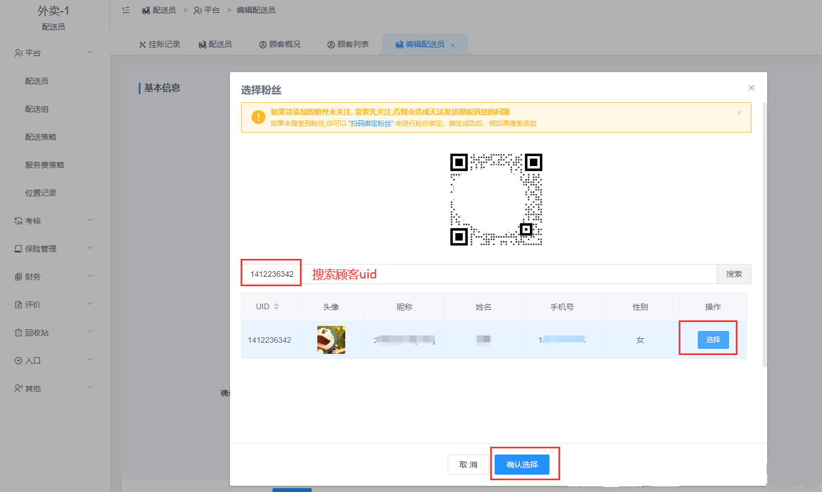The width and height of the screenshot is (822, 492).
Task: Click the warning exclamation icon
Action: (258, 117)
